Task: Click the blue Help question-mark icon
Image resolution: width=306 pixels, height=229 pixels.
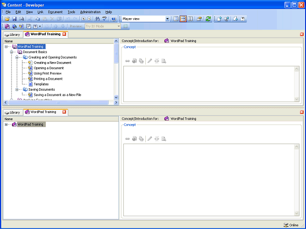Action: click(114, 19)
